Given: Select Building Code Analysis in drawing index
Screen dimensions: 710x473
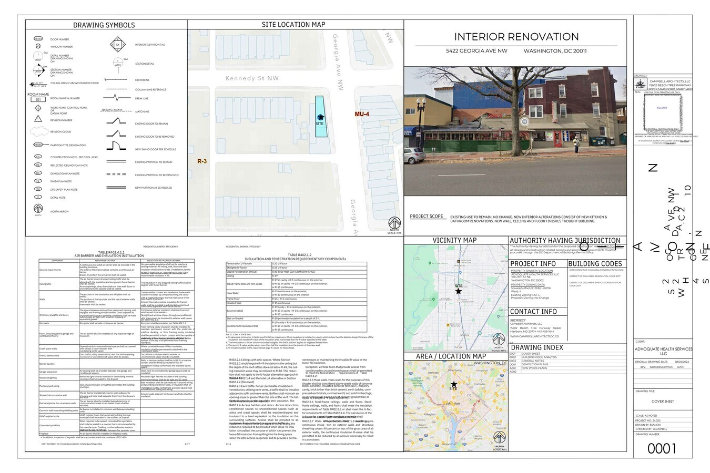Looking at the screenshot, I should pos(539,357).
